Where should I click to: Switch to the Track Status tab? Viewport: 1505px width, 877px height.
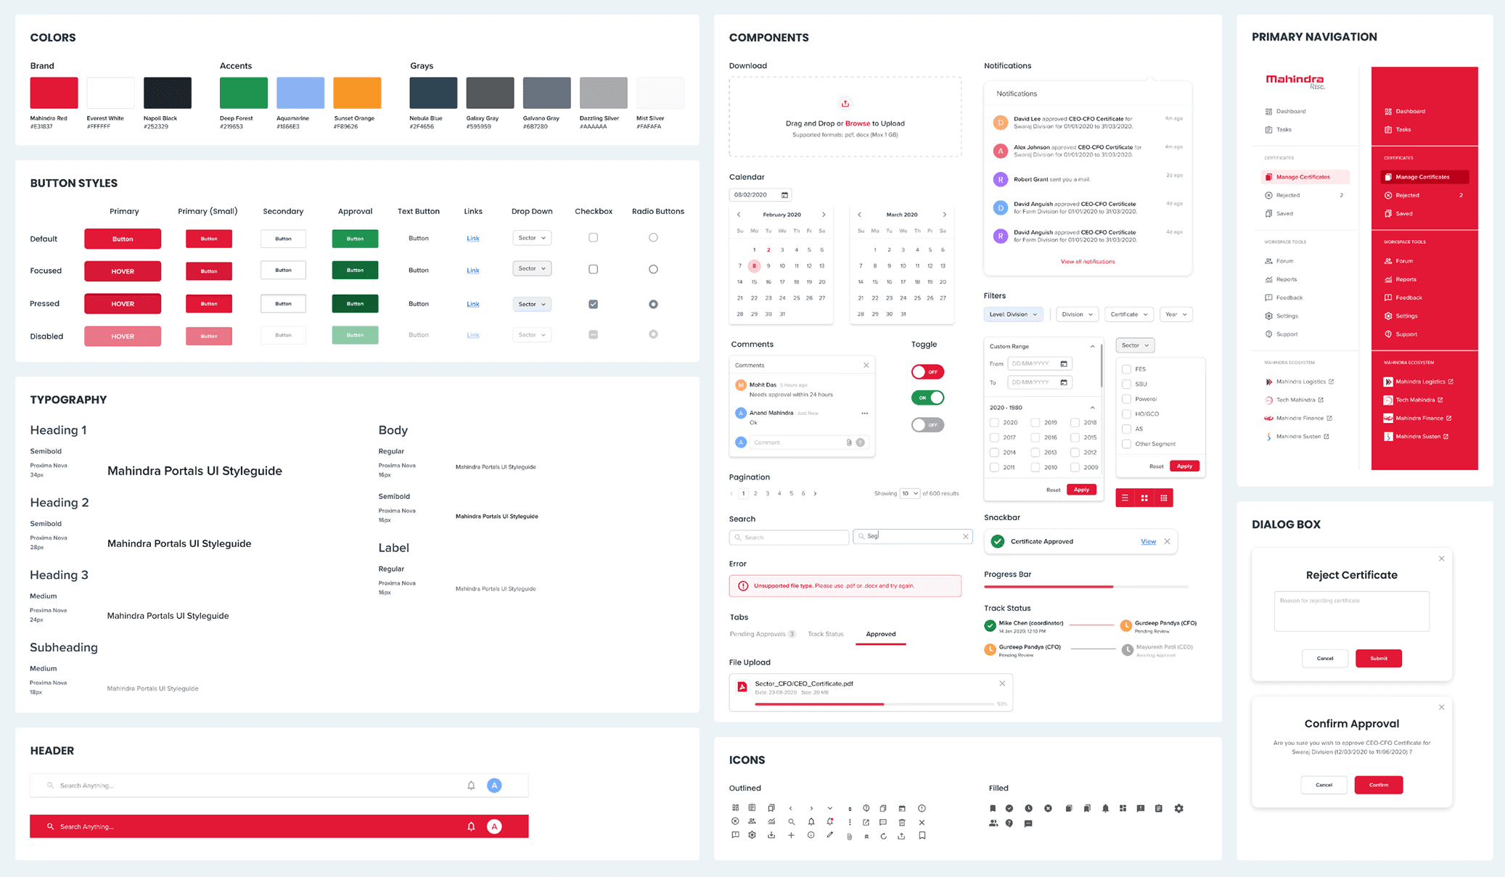(825, 634)
